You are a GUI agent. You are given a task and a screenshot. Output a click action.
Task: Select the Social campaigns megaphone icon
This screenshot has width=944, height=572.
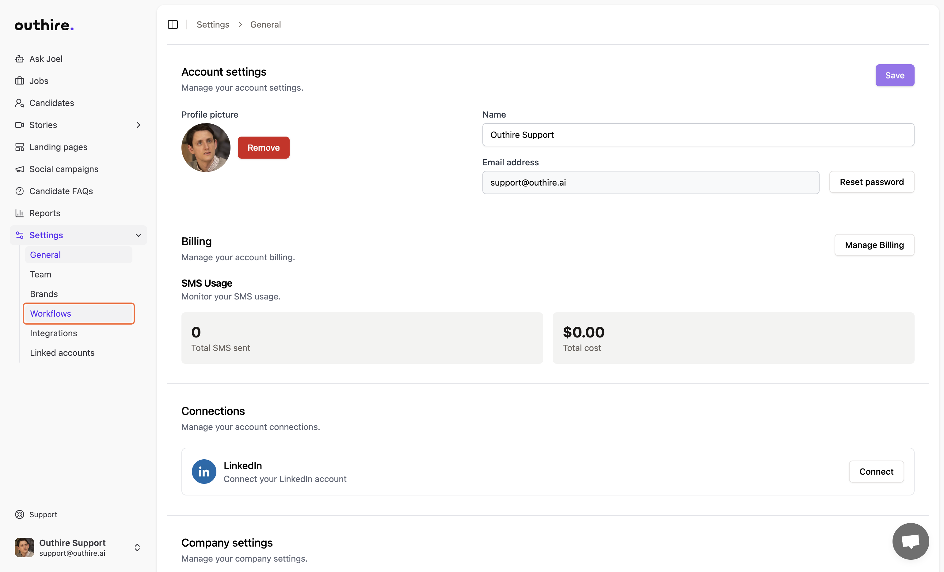pyautogui.click(x=20, y=169)
